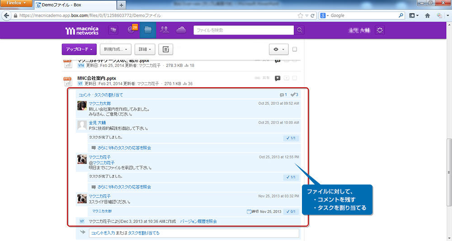Focus the Google search box
The height and width of the screenshot is (241, 452).
tap(363, 15)
